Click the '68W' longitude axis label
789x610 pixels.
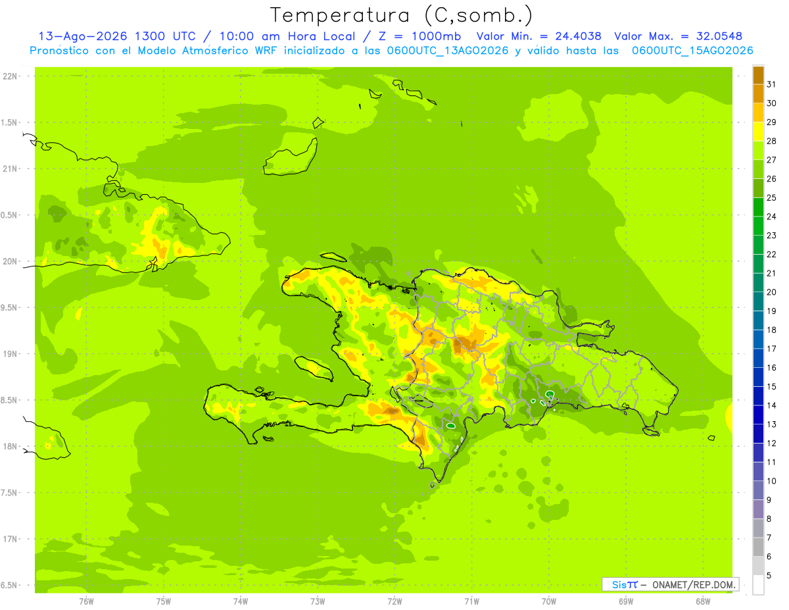(x=703, y=601)
